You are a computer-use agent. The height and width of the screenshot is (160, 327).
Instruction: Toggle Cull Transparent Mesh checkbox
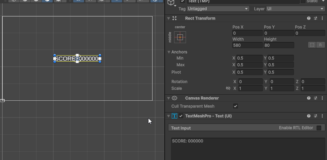click(x=236, y=106)
